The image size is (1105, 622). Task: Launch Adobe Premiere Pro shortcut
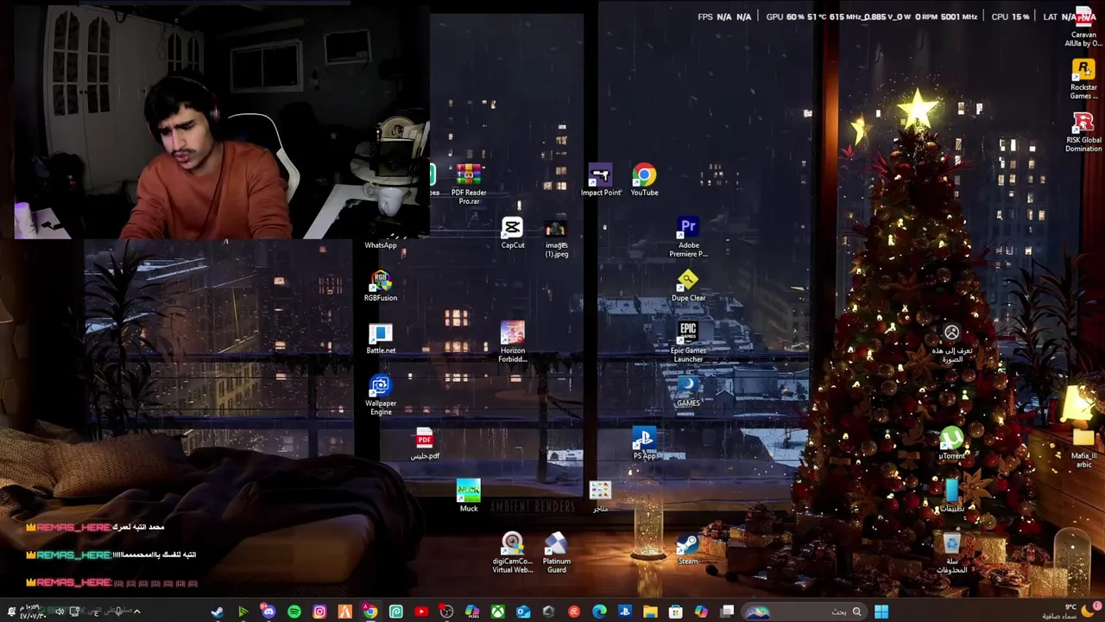[688, 238]
